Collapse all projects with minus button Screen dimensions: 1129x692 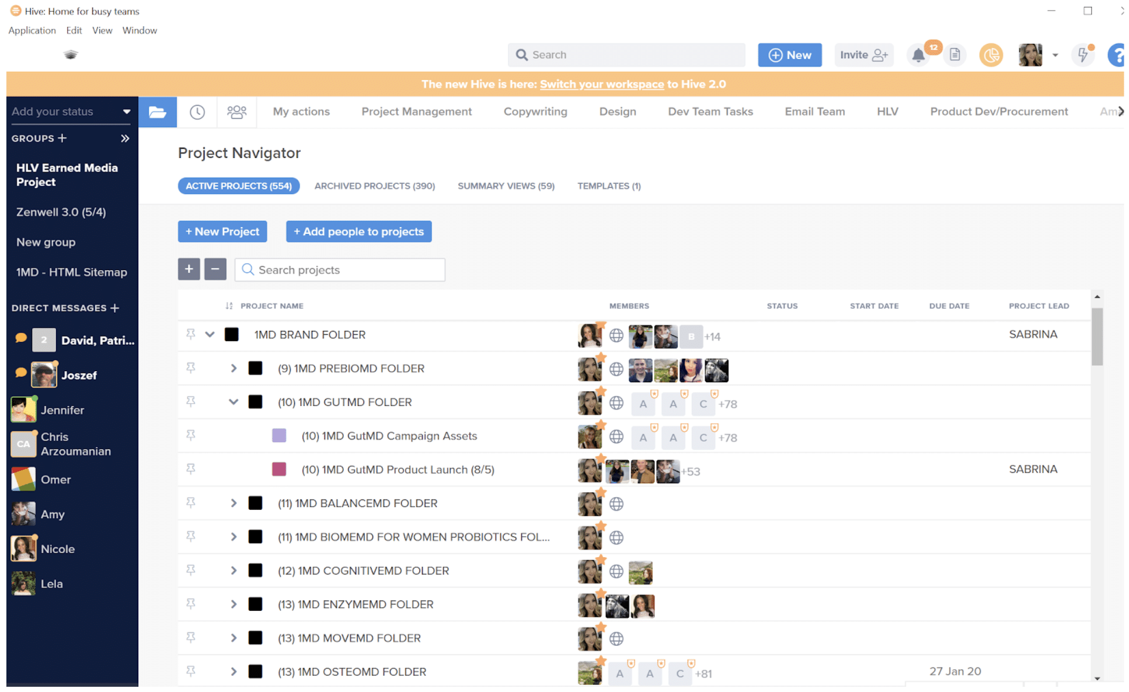point(215,270)
